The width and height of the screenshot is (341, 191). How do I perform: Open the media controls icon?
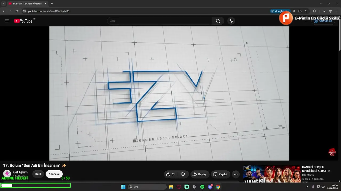tap(324, 11)
